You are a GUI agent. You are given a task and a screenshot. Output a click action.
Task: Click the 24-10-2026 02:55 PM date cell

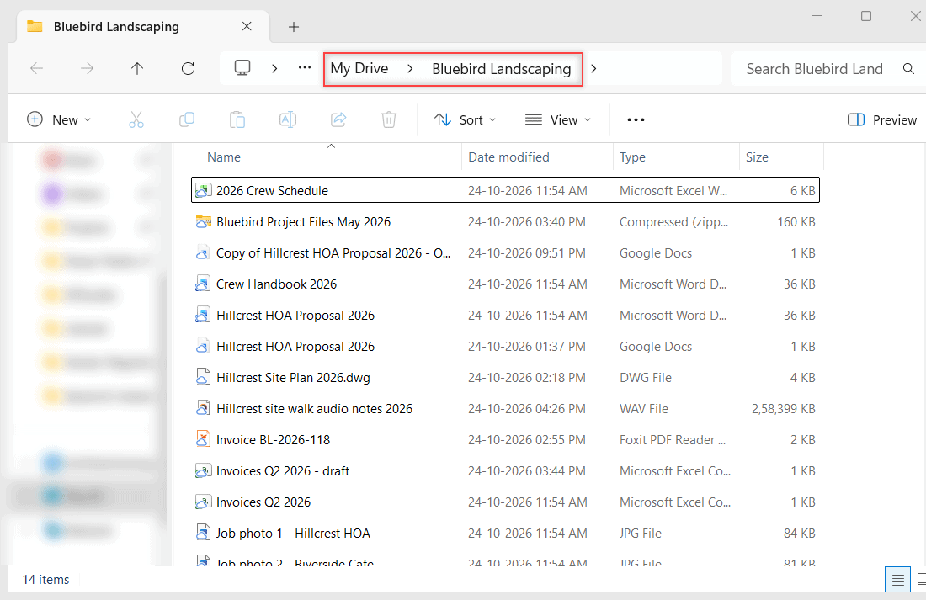click(527, 440)
